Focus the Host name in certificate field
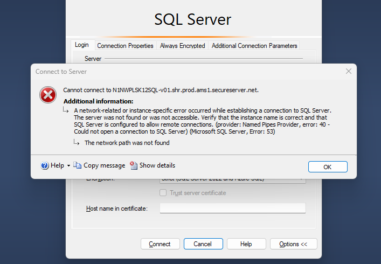The image size is (381, 264). (x=233, y=208)
